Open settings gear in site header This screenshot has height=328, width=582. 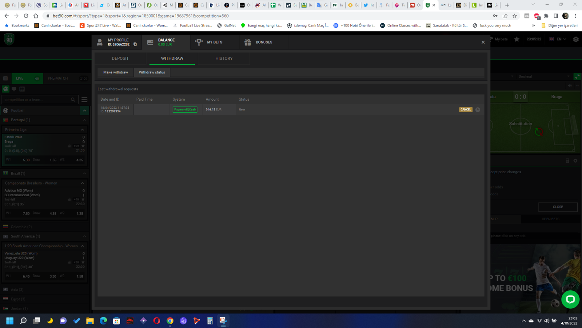576,39
